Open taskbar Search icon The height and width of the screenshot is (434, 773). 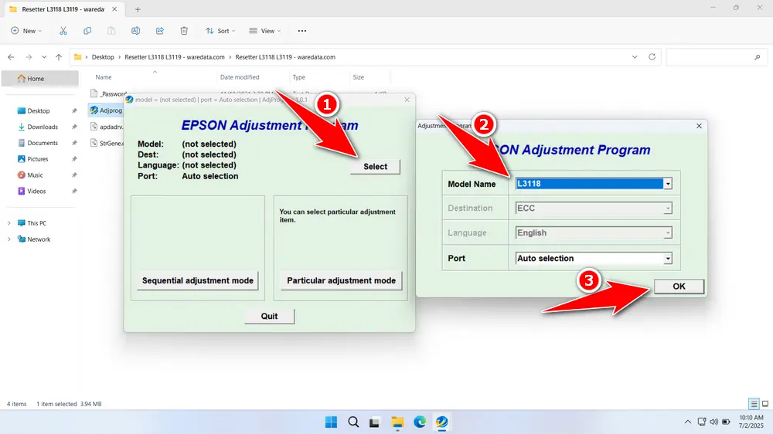(353, 422)
